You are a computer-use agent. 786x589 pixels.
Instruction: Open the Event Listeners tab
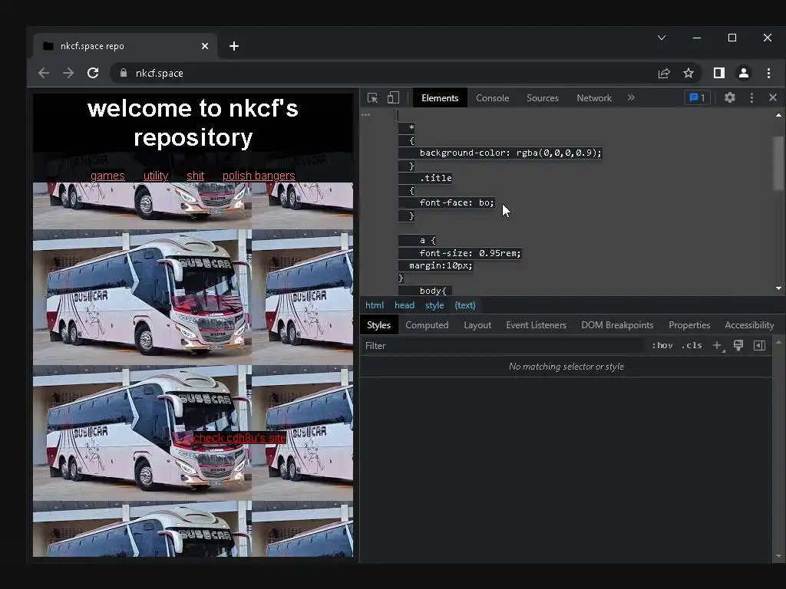(536, 325)
